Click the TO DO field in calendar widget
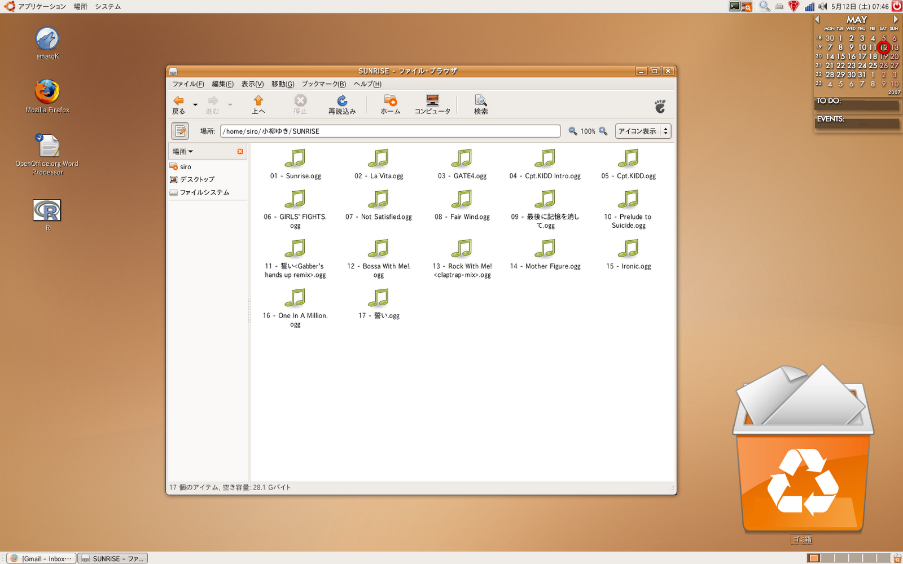 (857, 105)
